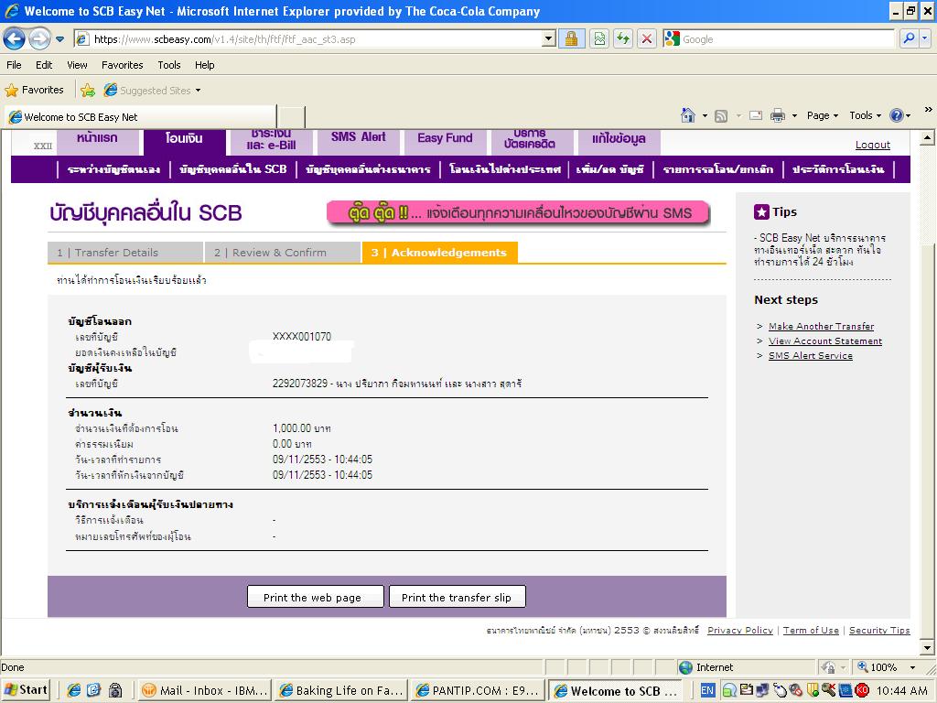The width and height of the screenshot is (937, 703).
Task: Open the Favorites menu in menu bar
Action: point(123,65)
